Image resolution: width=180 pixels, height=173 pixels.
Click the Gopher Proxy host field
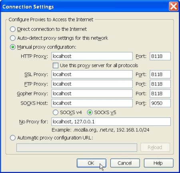pos(92,93)
